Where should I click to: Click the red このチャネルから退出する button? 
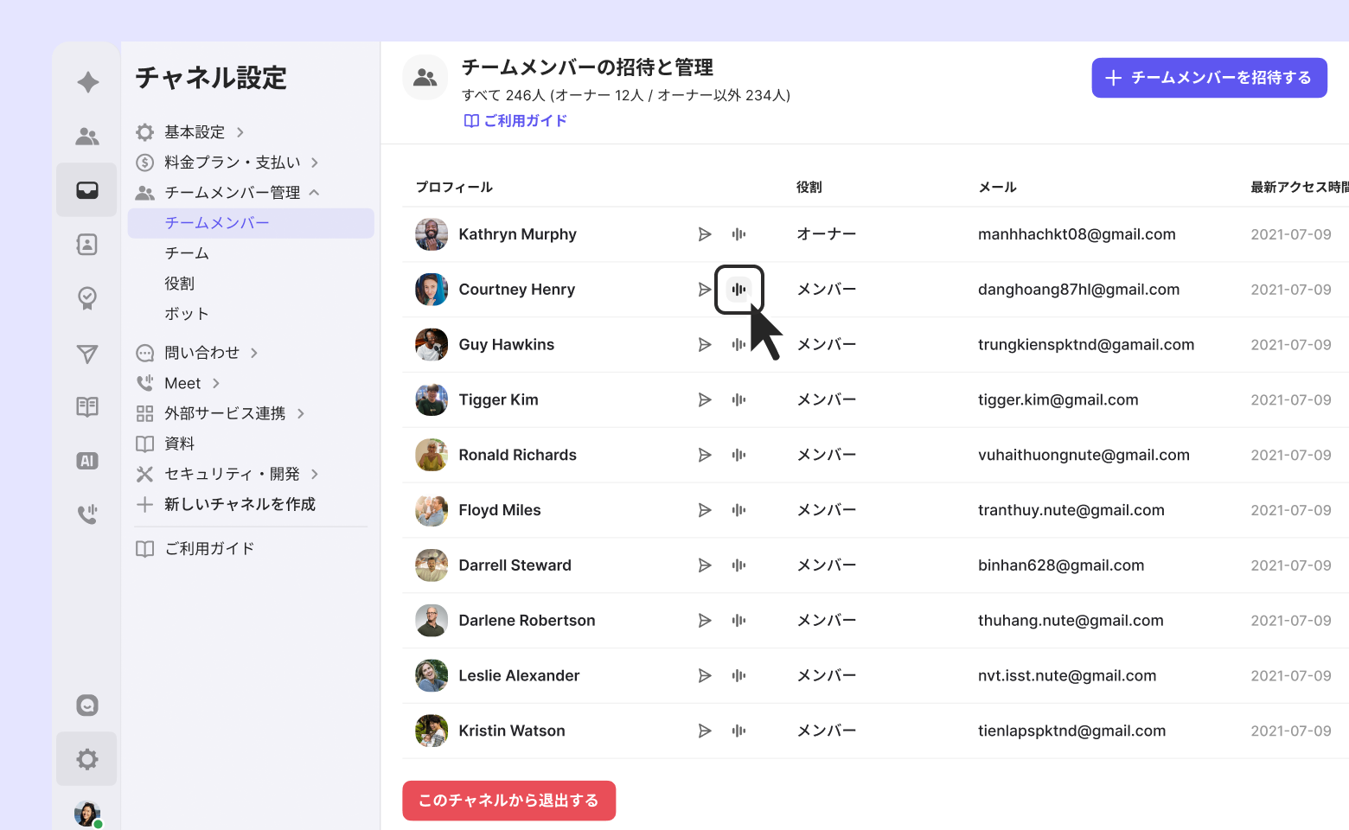coord(508,801)
